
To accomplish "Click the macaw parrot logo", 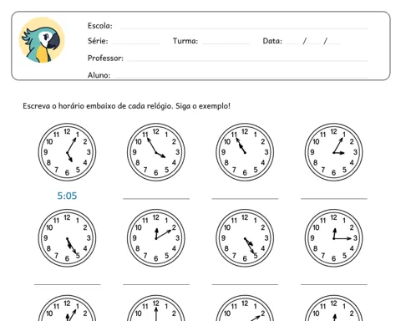I will pyautogui.click(x=42, y=40).
